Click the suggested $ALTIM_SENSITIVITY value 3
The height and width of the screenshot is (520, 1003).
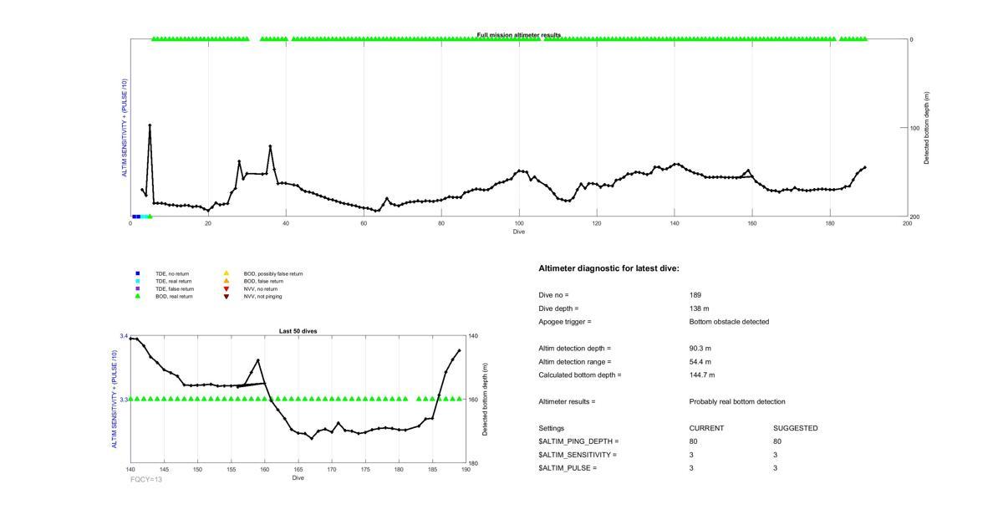pyautogui.click(x=776, y=455)
